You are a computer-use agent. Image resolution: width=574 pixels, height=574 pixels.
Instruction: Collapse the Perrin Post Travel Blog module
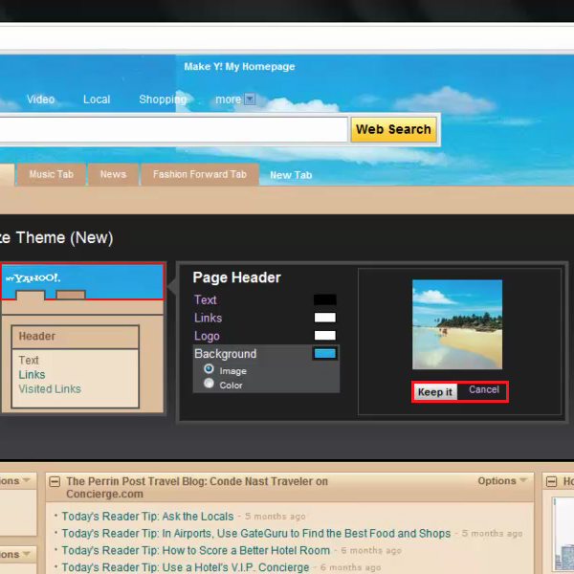[x=55, y=481]
